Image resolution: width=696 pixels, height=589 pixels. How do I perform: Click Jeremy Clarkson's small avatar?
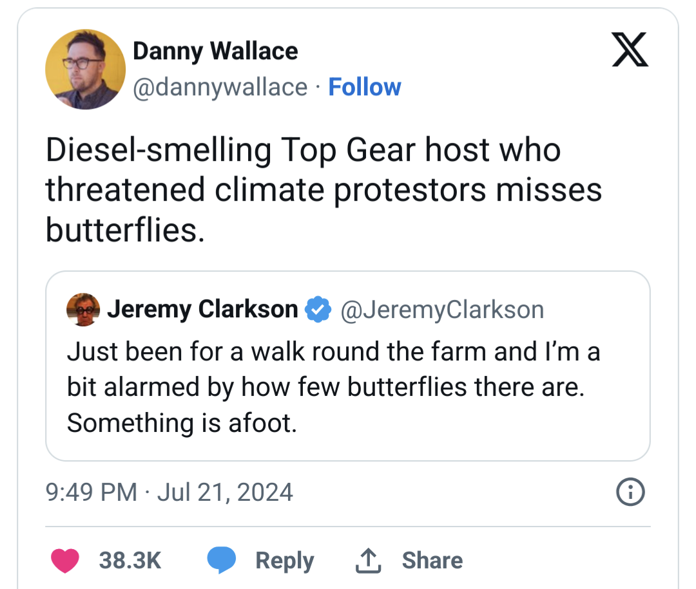pos(84,310)
